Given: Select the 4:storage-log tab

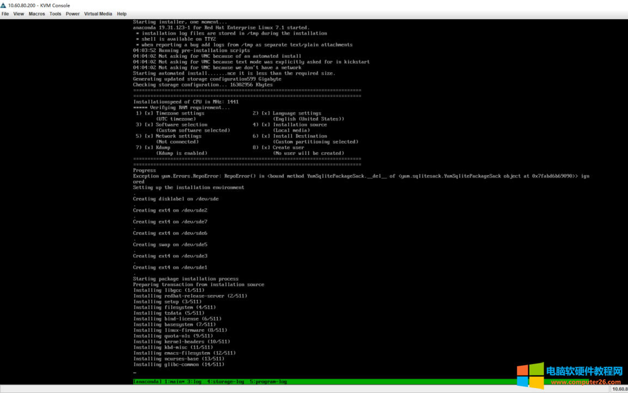Looking at the screenshot, I should point(226,382).
